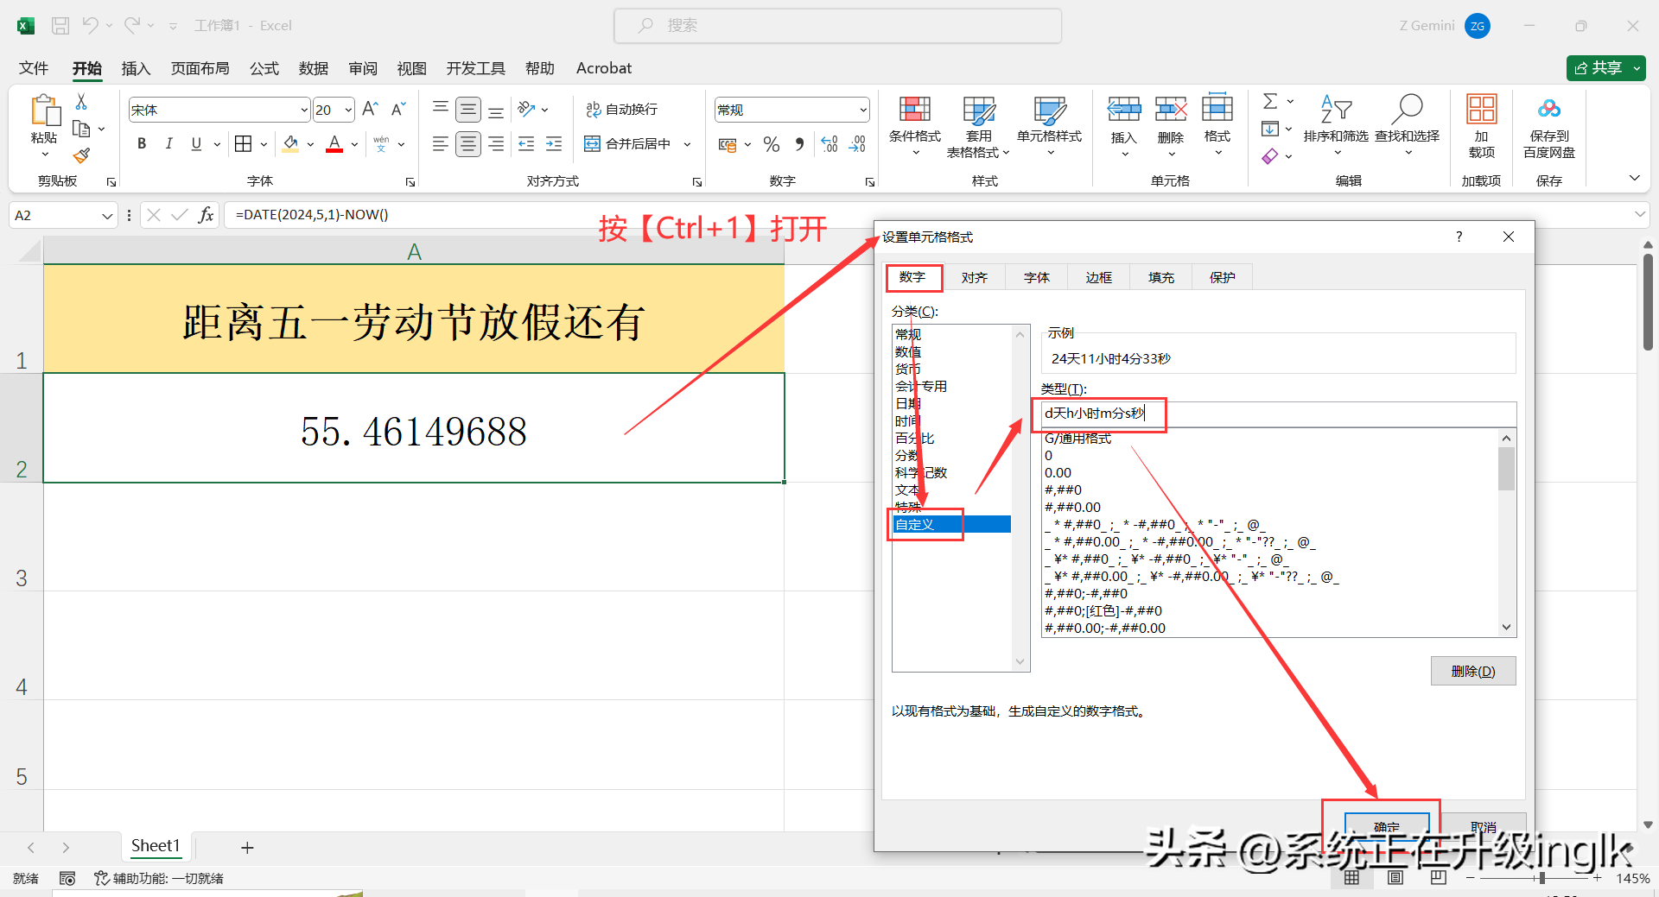Click the Insert Function fx icon
The height and width of the screenshot is (897, 1659).
click(206, 215)
